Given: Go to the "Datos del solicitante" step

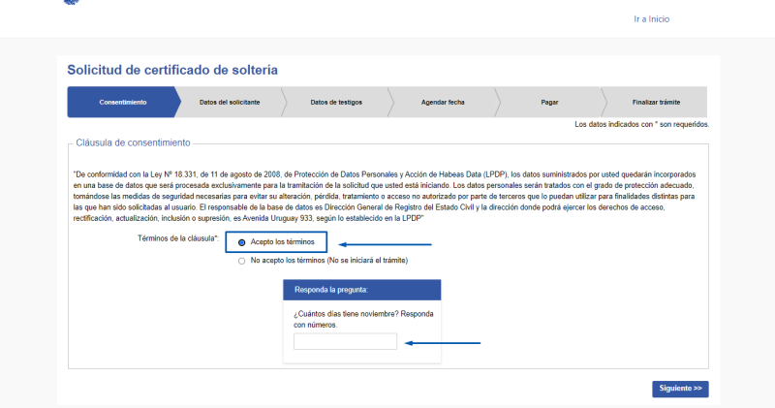Looking at the screenshot, I should pos(230,102).
